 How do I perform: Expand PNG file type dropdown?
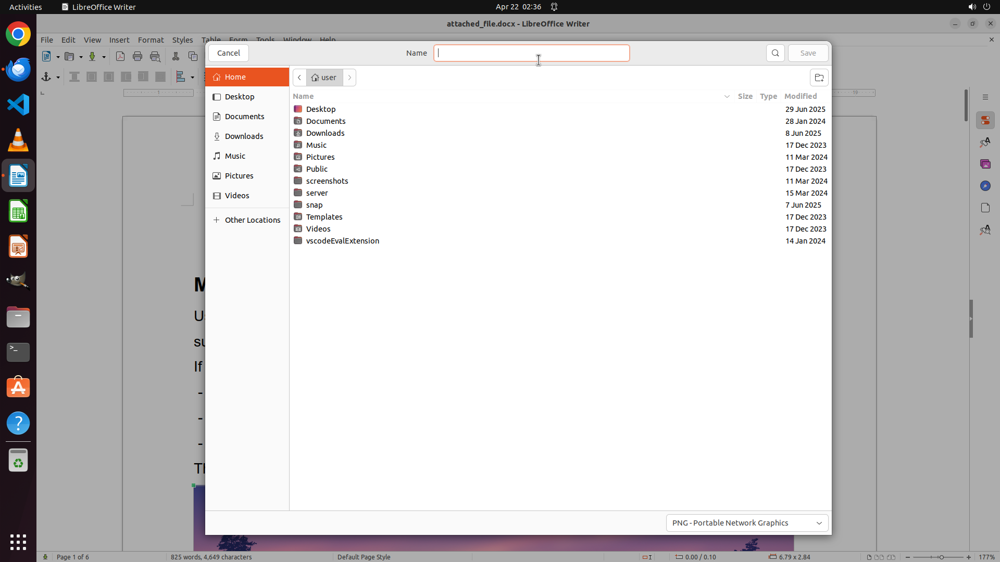(x=747, y=523)
